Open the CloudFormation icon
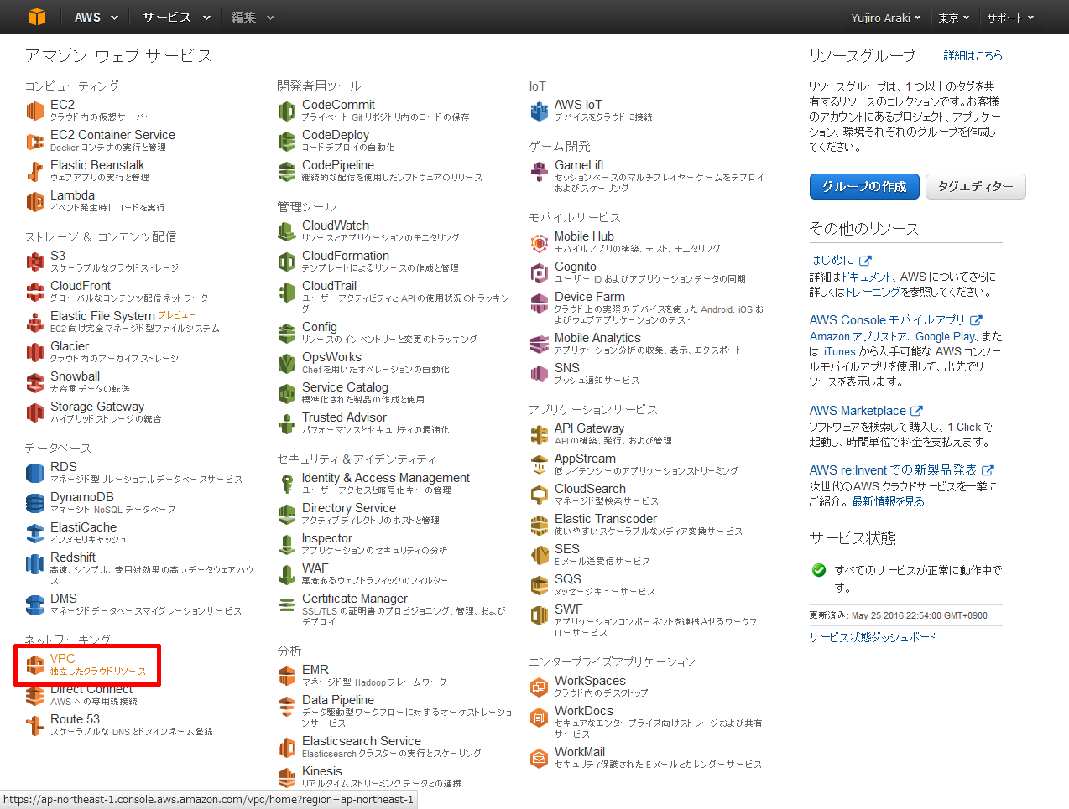 287,262
